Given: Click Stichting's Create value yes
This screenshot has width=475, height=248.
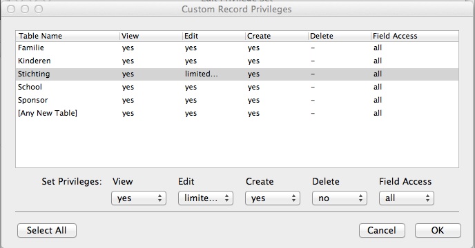Looking at the screenshot, I should point(253,74).
